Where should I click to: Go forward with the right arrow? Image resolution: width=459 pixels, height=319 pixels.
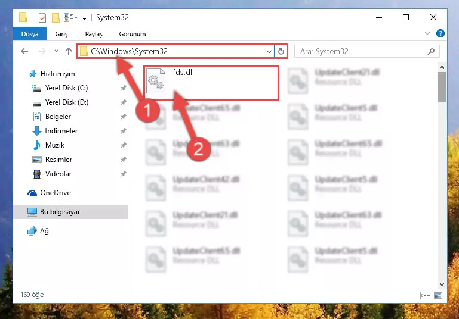[x=42, y=51]
